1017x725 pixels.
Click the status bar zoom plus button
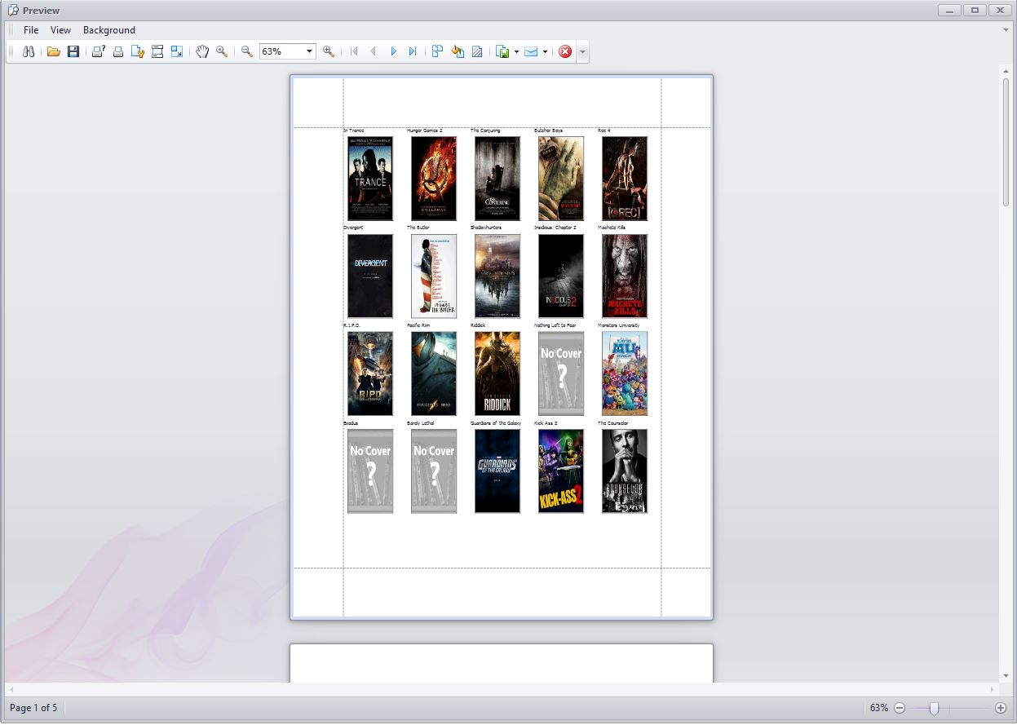[1001, 708]
